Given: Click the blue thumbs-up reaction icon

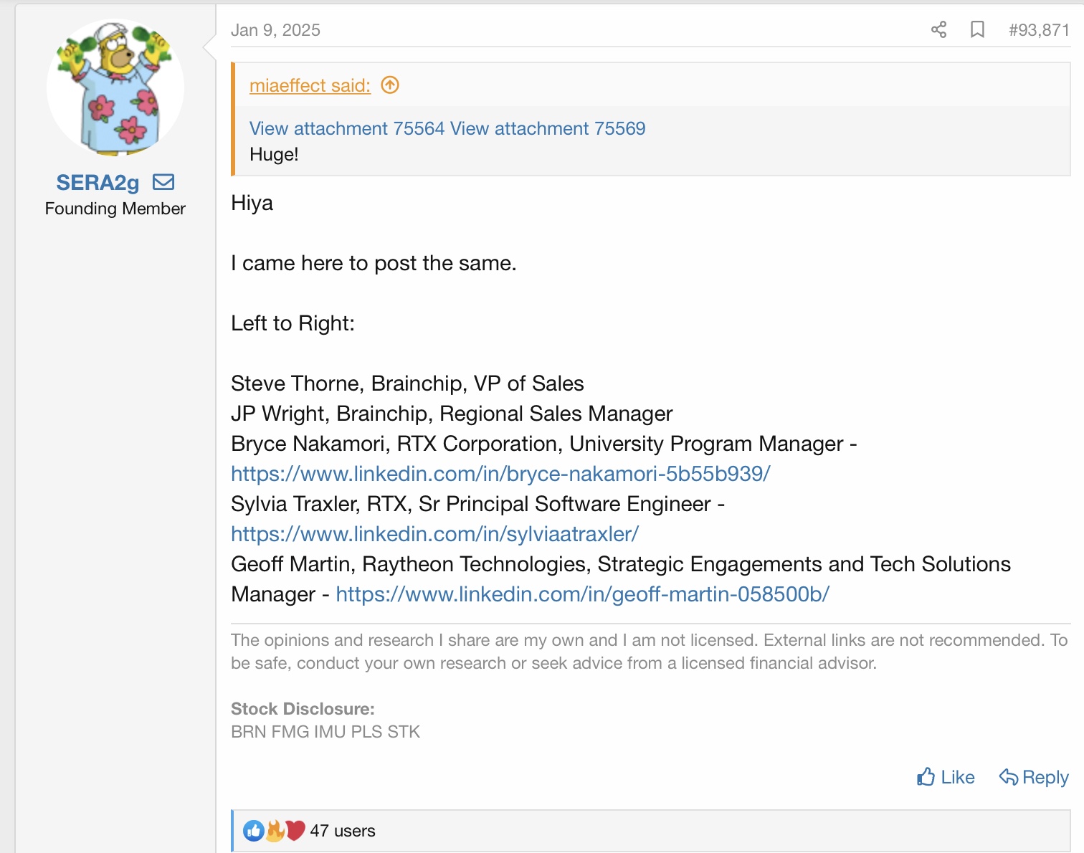Looking at the screenshot, I should click(254, 831).
